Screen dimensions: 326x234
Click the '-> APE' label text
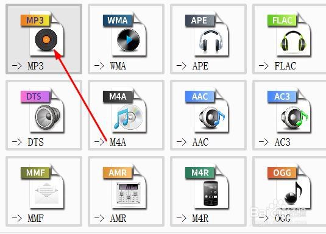[193, 66]
